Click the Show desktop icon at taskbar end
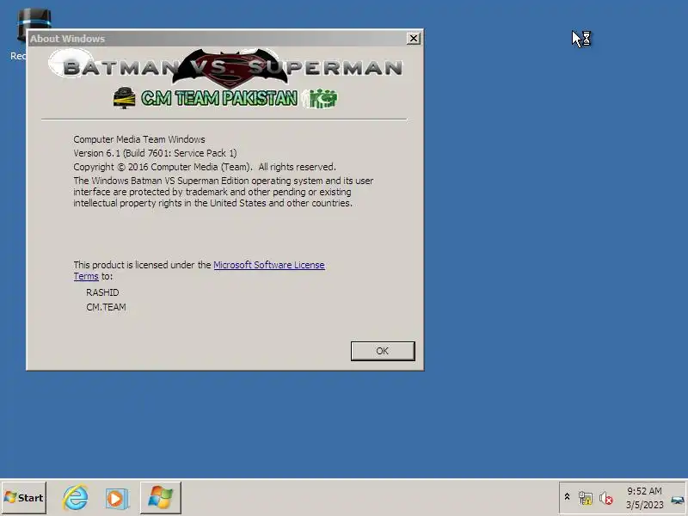 678,500
